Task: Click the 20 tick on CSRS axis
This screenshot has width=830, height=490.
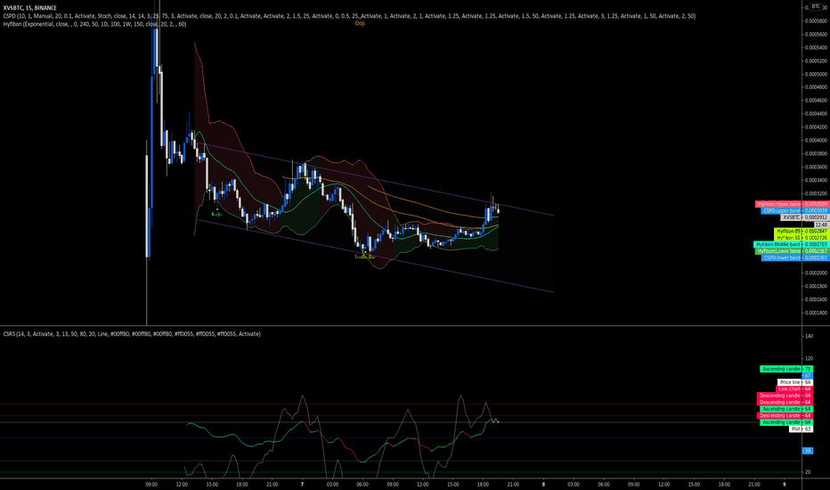Action: (808, 472)
